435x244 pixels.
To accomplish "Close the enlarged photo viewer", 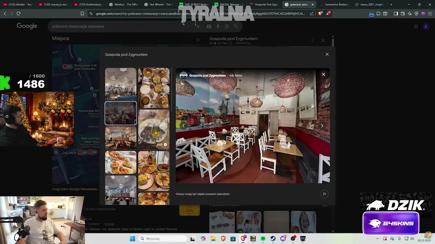I will pos(323,74).
